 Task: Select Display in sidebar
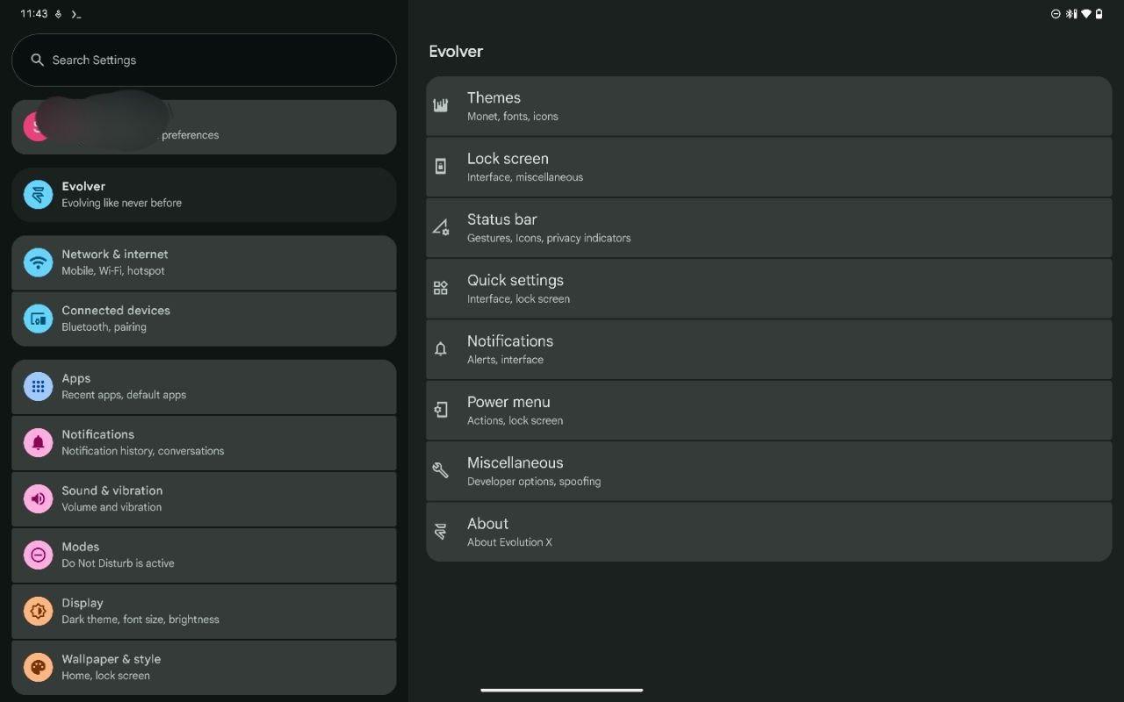point(204,611)
